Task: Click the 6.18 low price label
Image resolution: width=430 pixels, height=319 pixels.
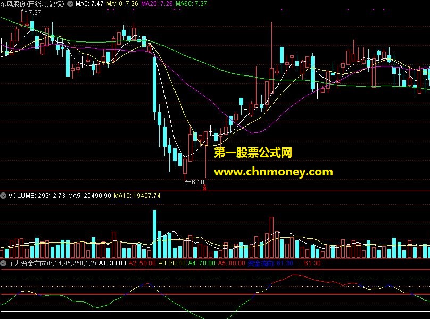Action: 198,182
